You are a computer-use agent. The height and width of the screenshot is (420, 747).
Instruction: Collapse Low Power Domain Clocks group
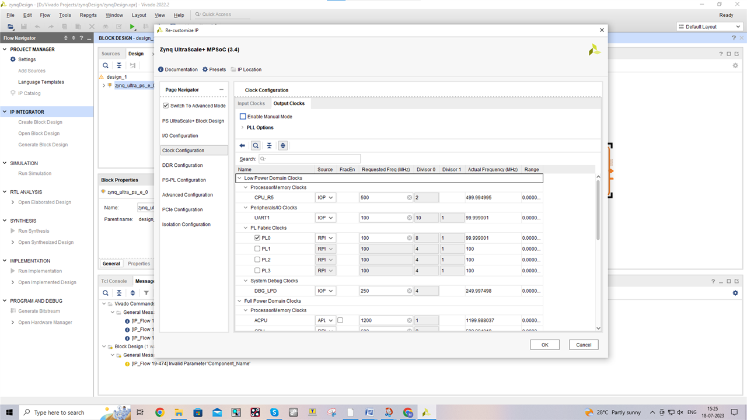(239, 178)
